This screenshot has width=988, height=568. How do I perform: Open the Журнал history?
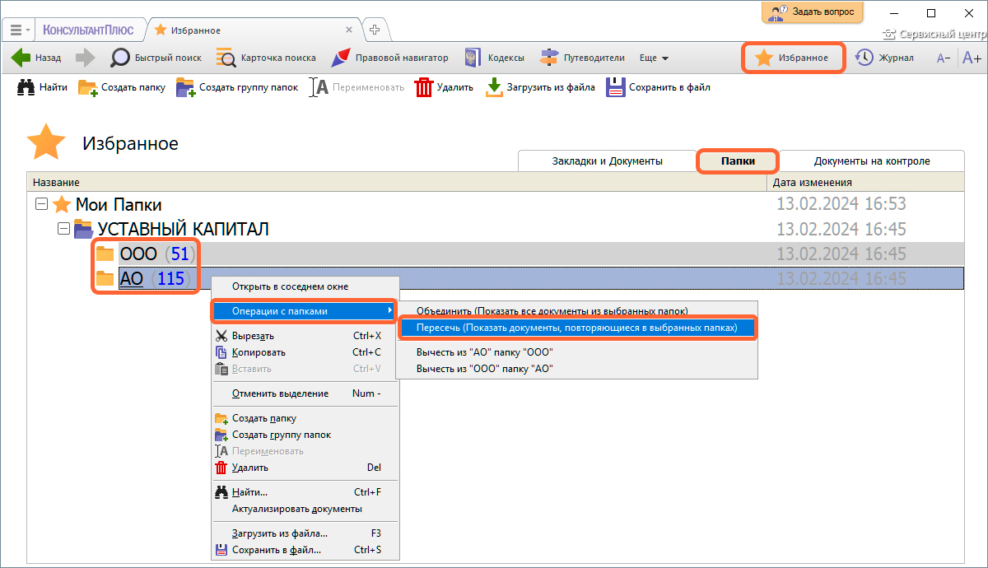click(x=884, y=58)
